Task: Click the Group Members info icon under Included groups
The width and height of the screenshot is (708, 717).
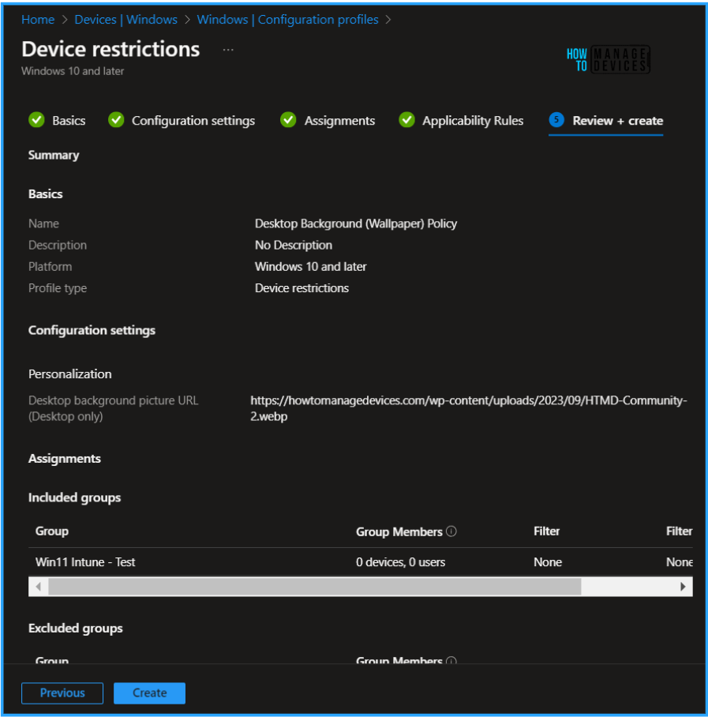Action: 451,531
